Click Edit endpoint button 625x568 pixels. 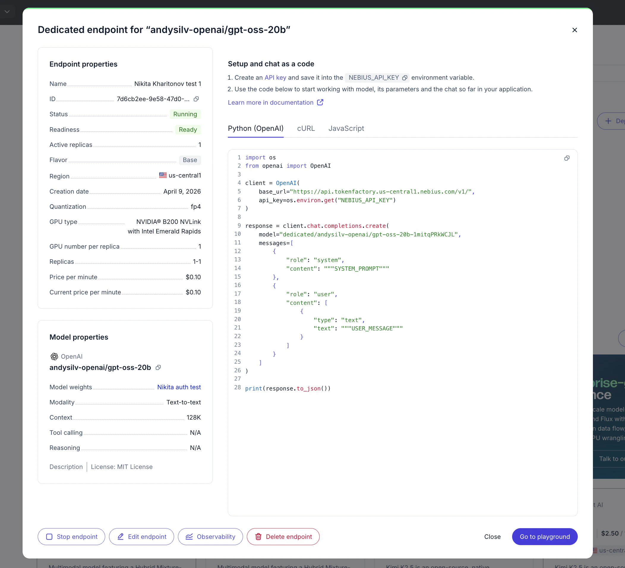pyautogui.click(x=141, y=537)
